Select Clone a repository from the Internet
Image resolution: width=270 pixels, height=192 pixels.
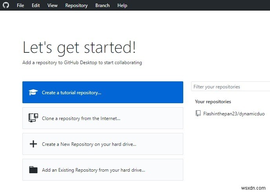pyautogui.click(x=103, y=118)
